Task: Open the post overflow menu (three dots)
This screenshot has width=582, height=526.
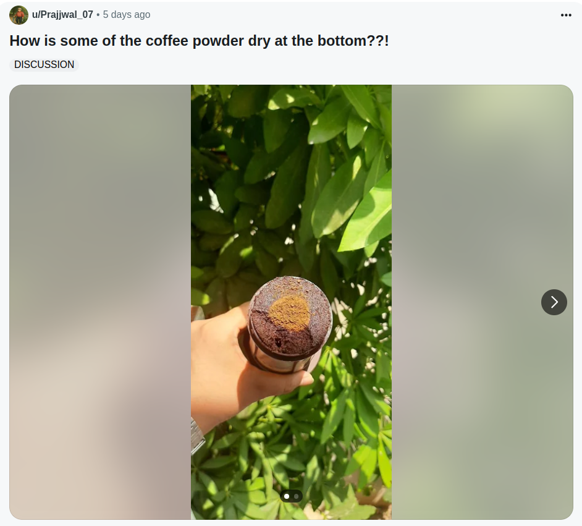Action: coord(566,15)
